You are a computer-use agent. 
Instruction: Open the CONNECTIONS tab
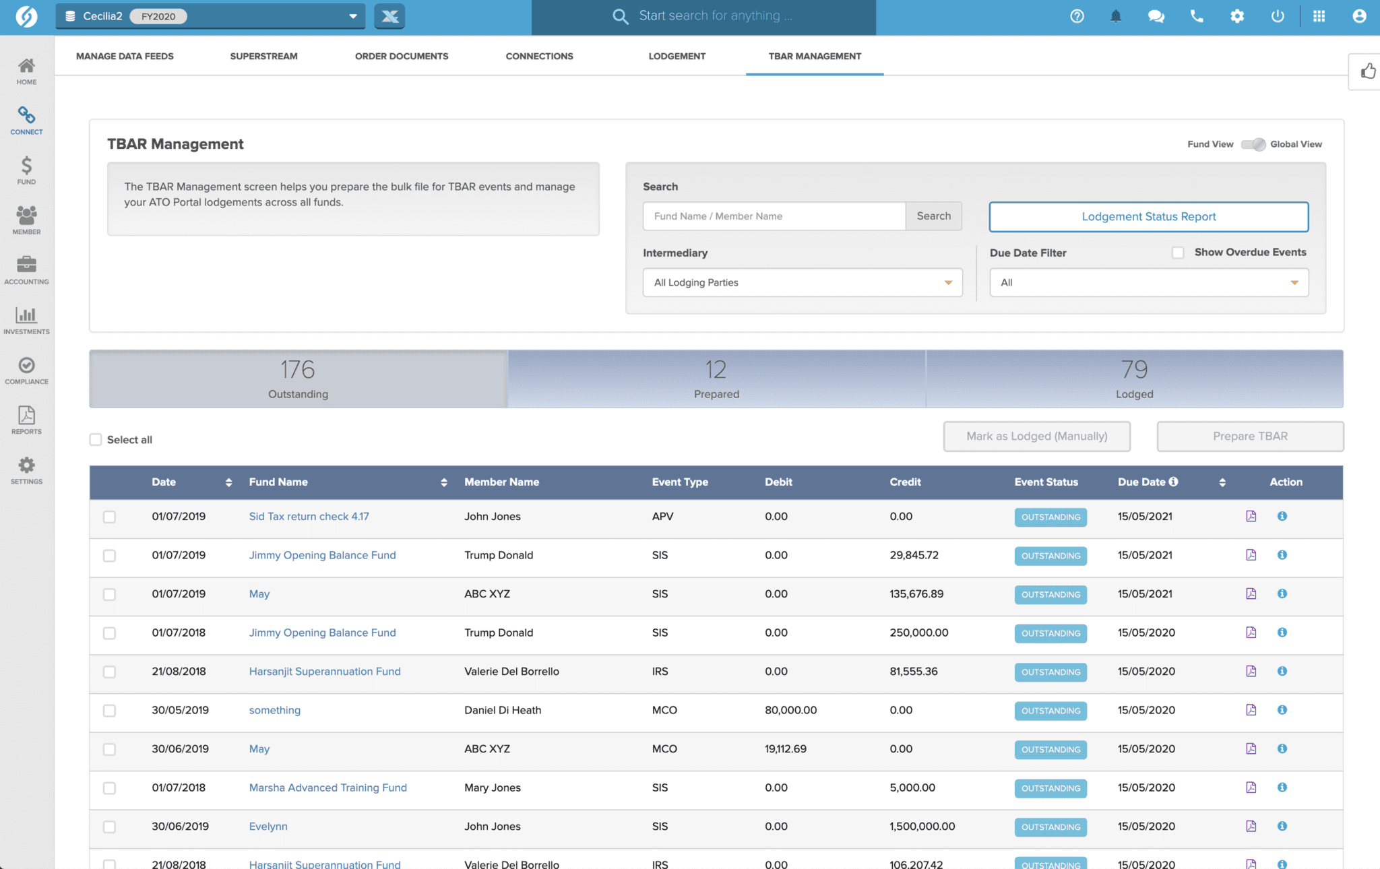pos(539,56)
